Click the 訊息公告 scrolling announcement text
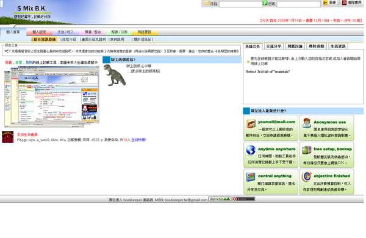The width and height of the screenshot is (366, 238). pos(121,51)
